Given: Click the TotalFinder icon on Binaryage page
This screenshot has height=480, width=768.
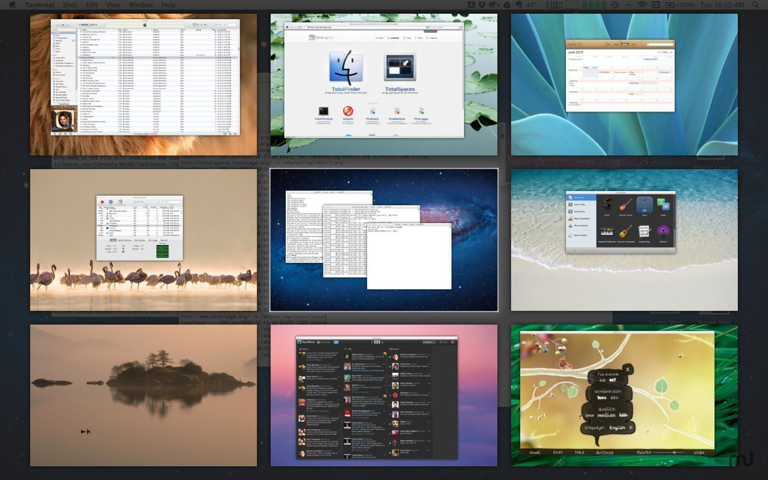Looking at the screenshot, I should [346, 68].
